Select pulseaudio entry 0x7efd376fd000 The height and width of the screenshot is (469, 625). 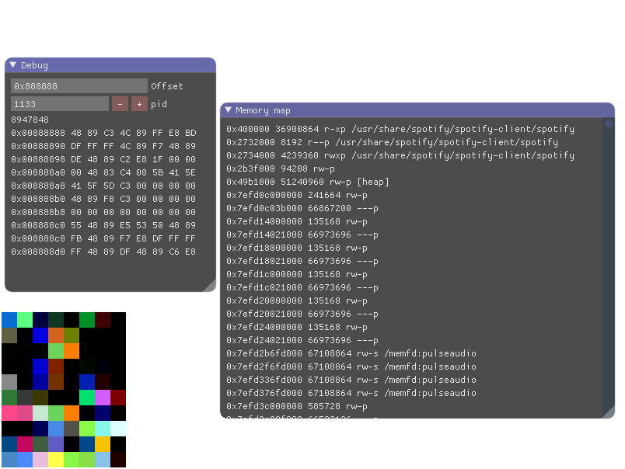[x=351, y=393]
